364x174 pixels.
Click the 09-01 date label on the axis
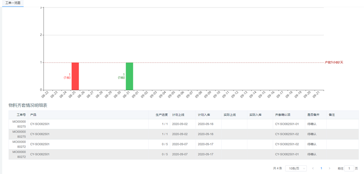(135, 94)
